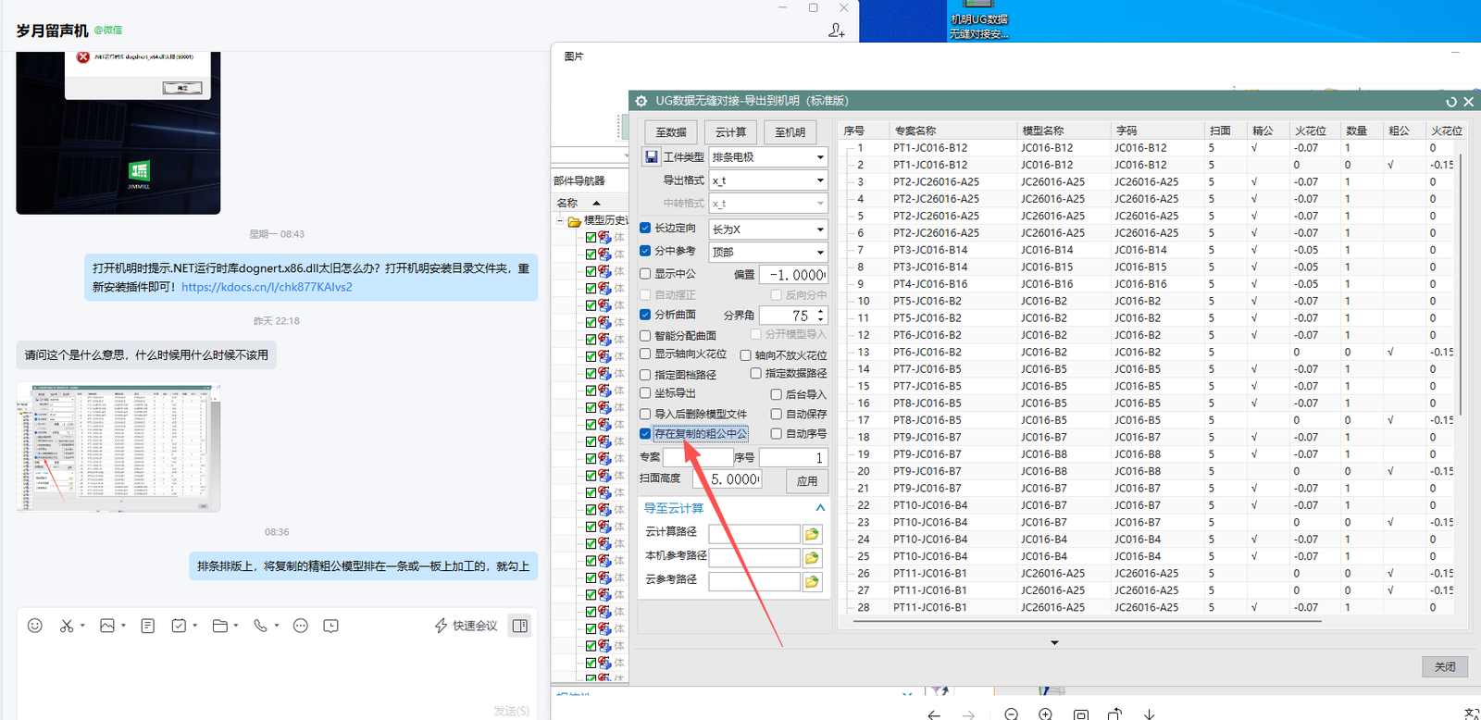1481x720 pixels.
Task: Click the calendar task checkmark icon
Action: point(179,626)
